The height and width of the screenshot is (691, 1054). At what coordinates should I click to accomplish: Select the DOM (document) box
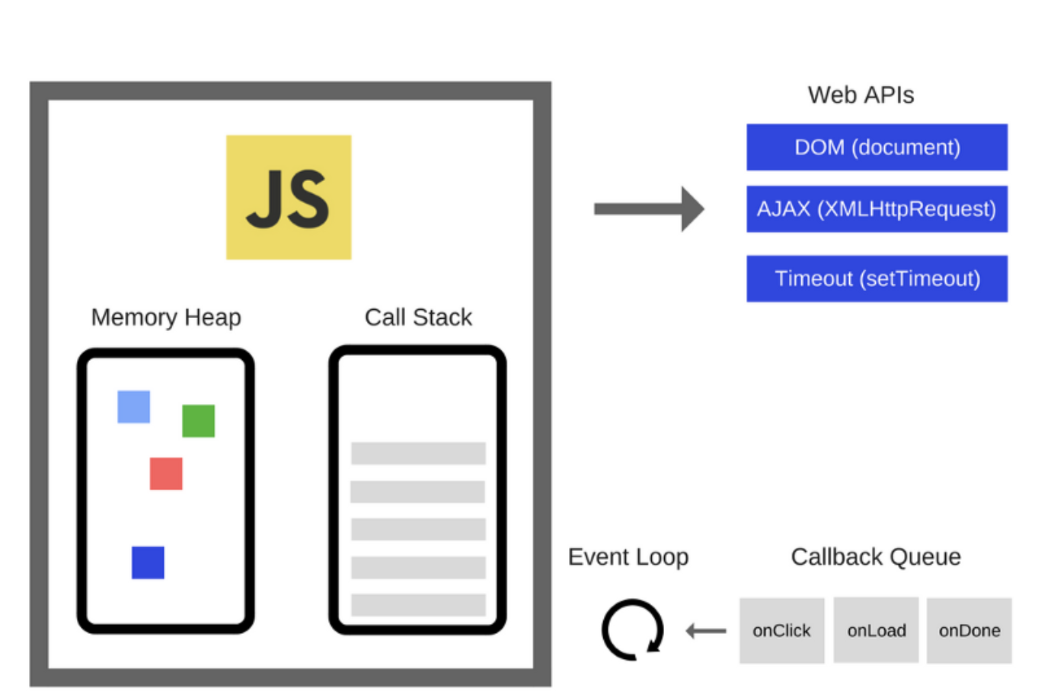coord(877,147)
